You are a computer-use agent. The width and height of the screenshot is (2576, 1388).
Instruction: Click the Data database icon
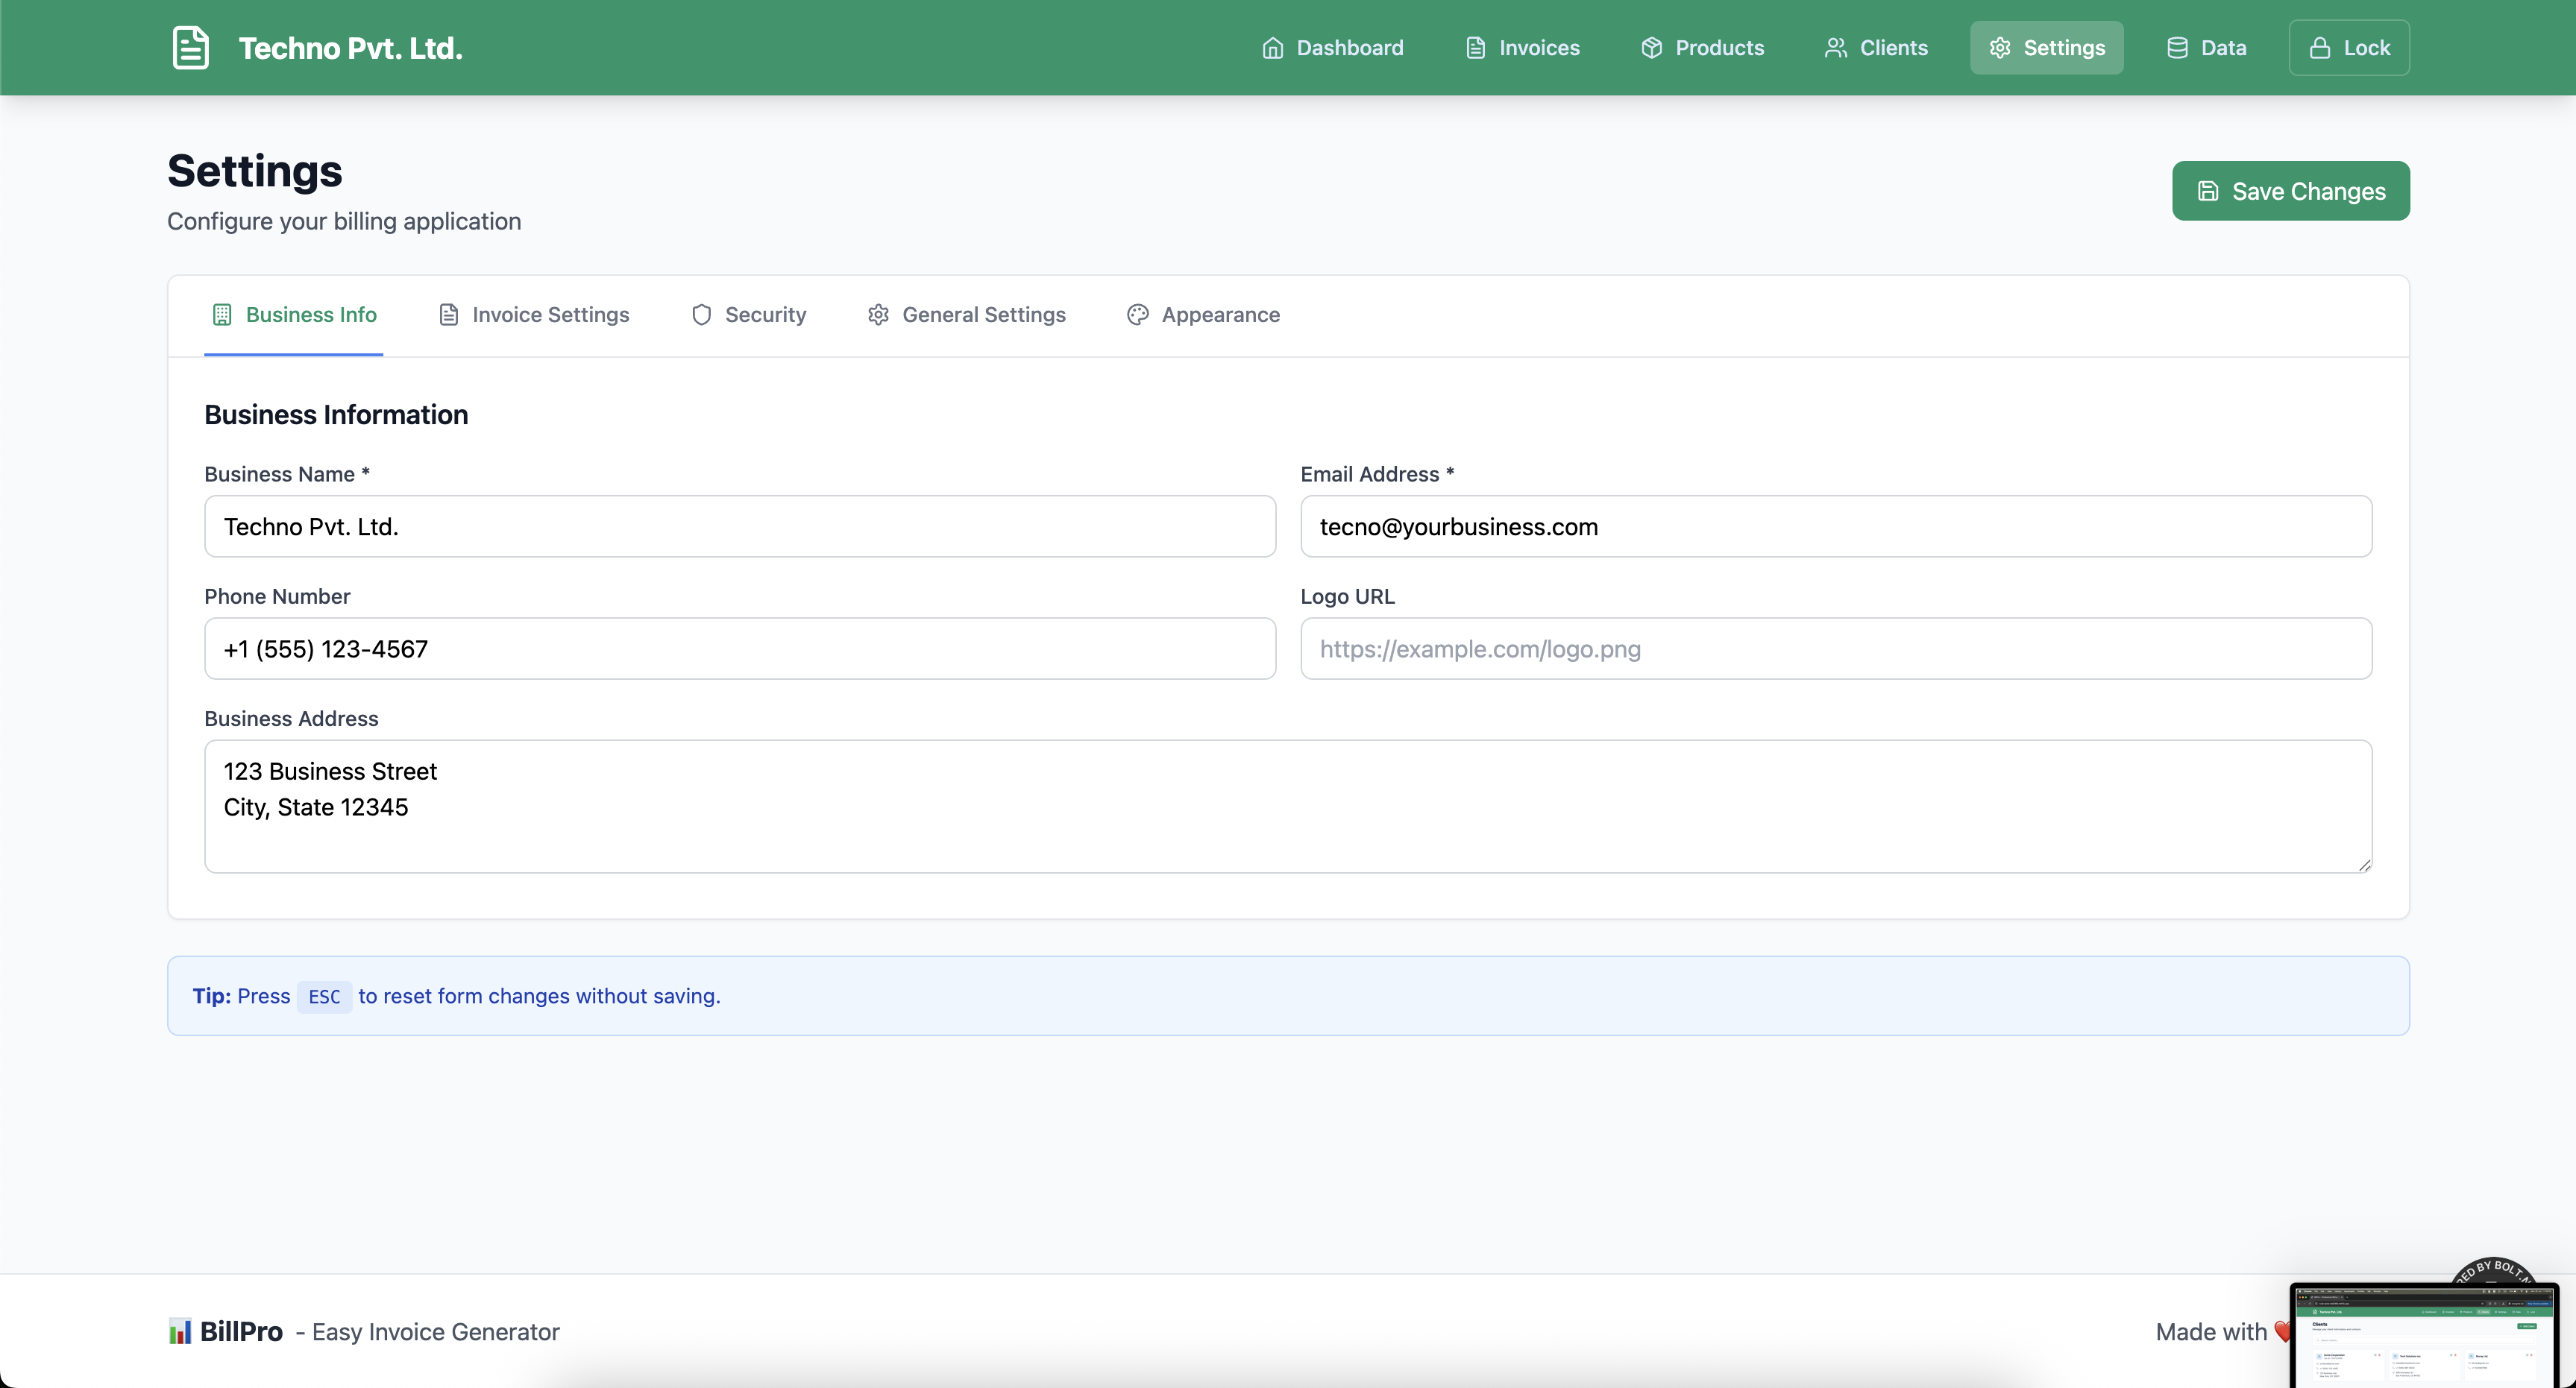pyautogui.click(x=2176, y=48)
